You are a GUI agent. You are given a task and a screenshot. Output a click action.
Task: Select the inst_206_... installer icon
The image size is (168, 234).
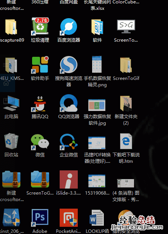11,218
